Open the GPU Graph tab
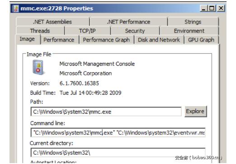This screenshot has height=164, width=236. [x=201, y=40]
